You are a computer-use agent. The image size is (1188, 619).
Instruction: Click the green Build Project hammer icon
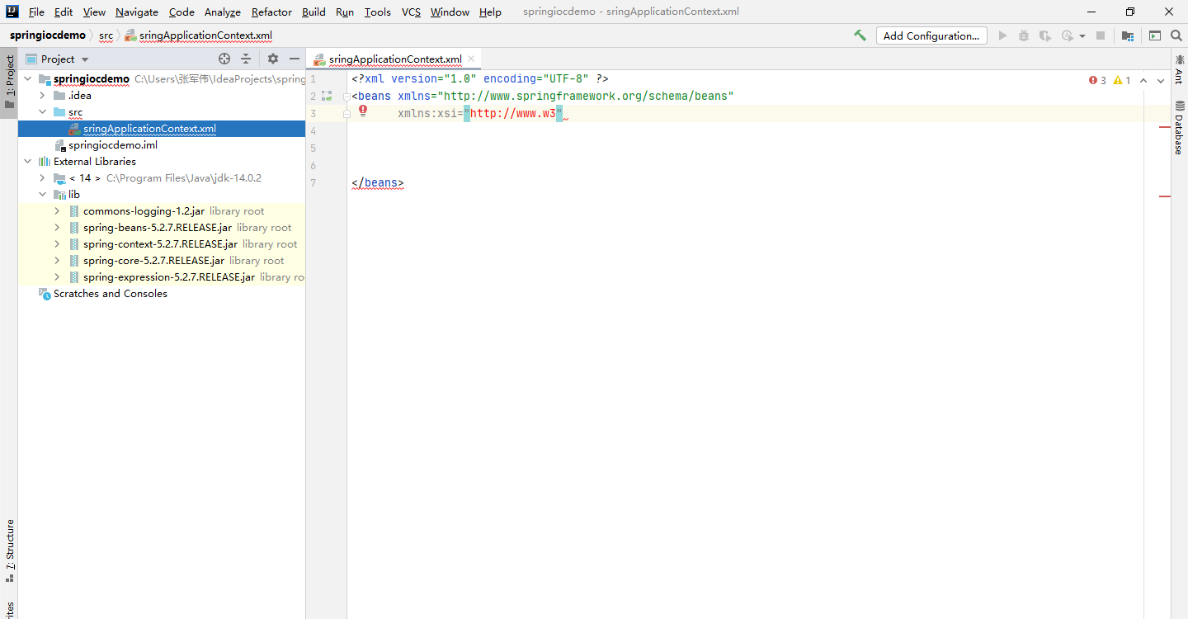[860, 35]
